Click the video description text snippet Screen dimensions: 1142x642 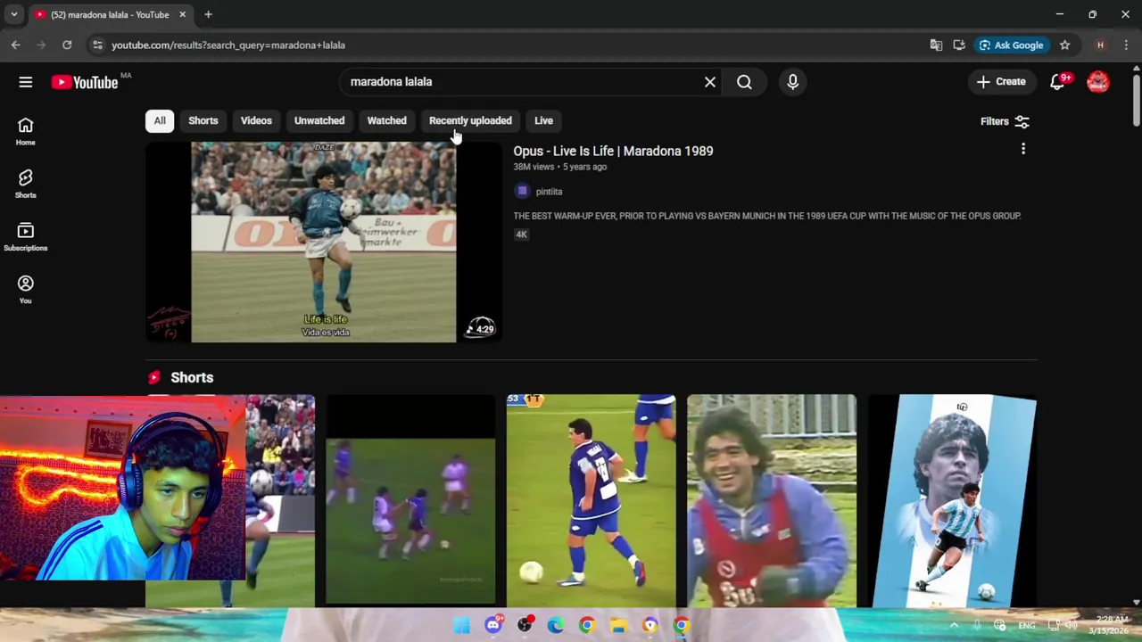[767, 216]
